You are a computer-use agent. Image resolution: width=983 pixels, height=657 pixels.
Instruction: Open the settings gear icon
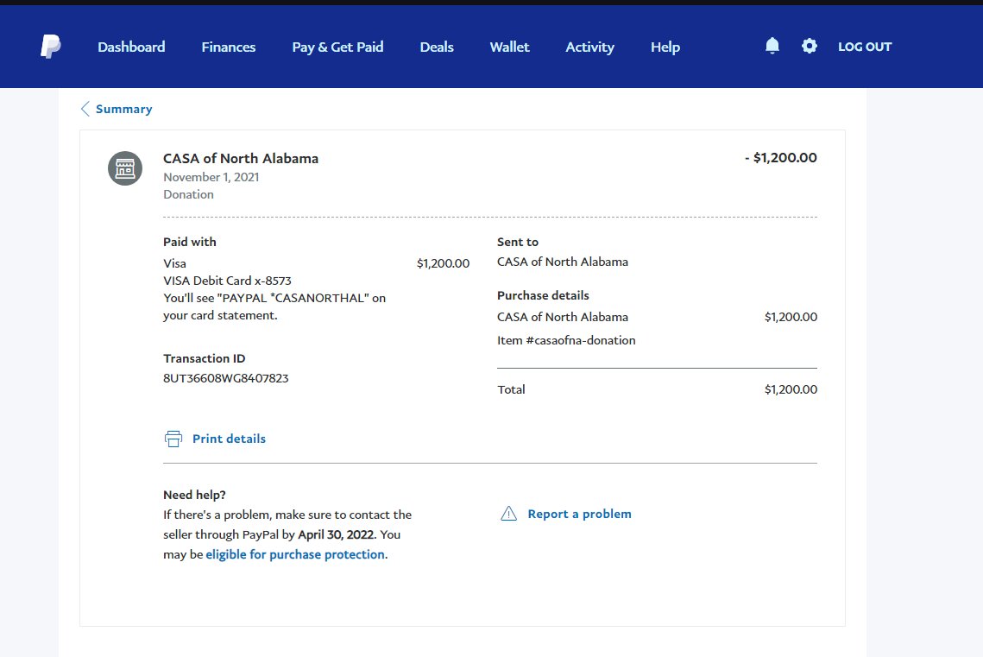pyautogui.click(x=810, y=46)
